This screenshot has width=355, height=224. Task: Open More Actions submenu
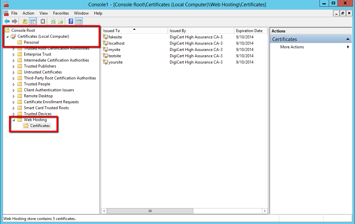292,47
